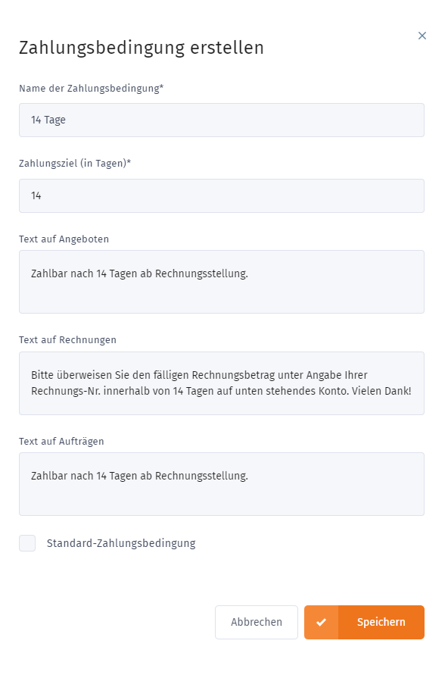Enable the Standard-Zahlungsbedingung checkbox
Screen dimensions: 448x675
pyautogui.click(x=27, y=543)
